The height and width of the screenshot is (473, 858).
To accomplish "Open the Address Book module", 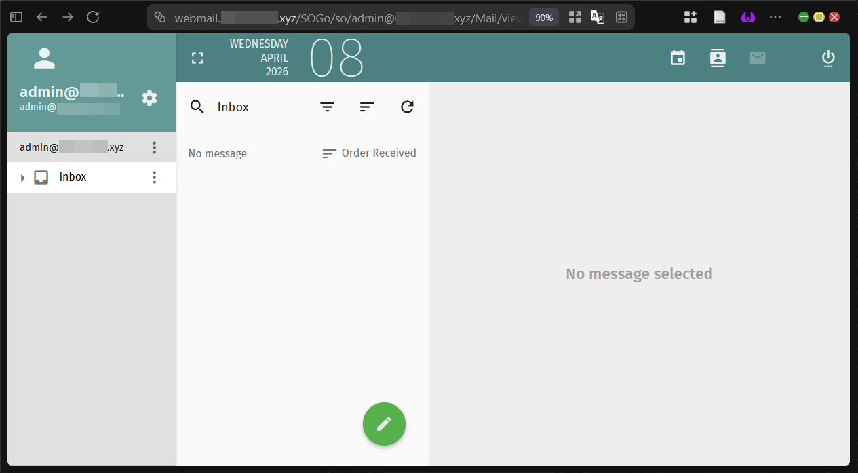I will pyautogui.click(x=718, y=58).
